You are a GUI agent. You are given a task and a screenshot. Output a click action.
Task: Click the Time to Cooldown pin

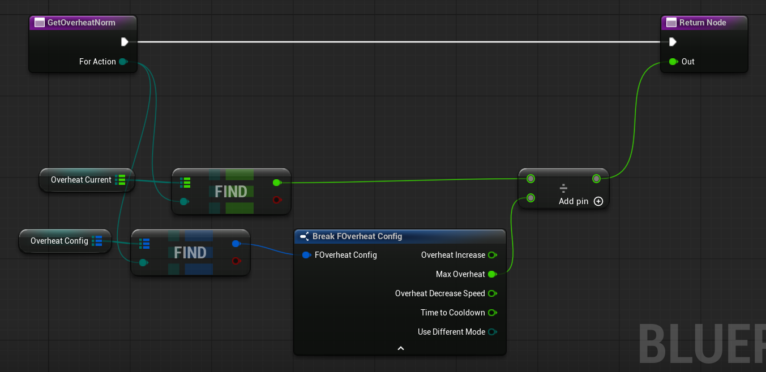[x=492, y=313]
